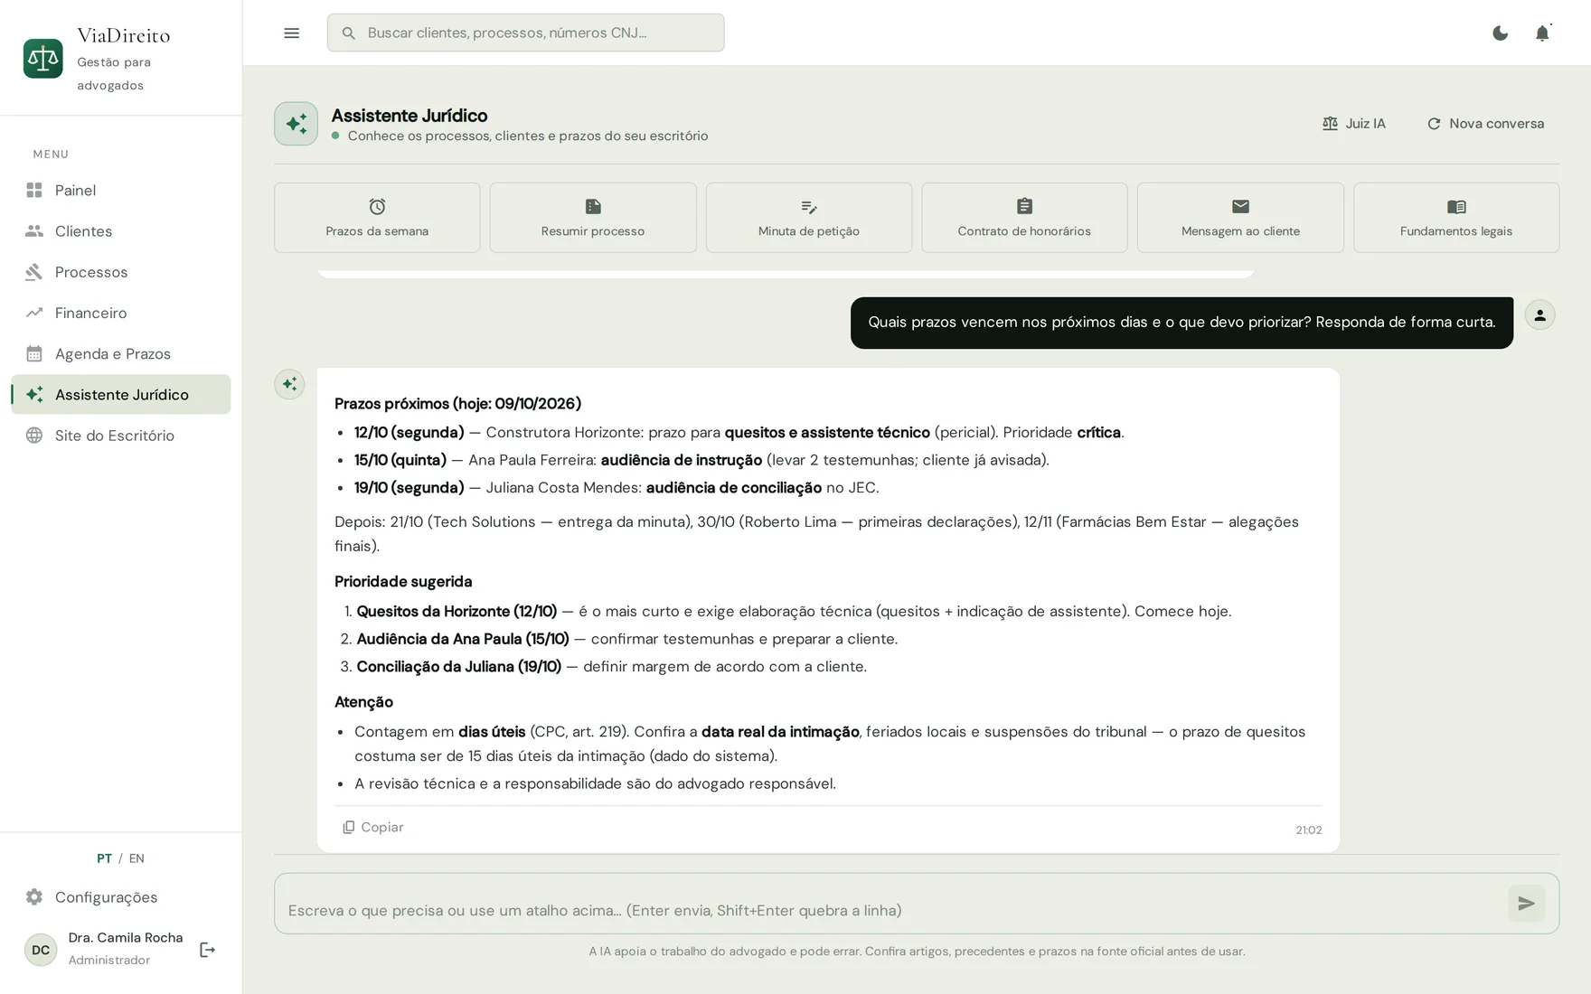Select the Minuta de petição shortcut
1591x994 pixels.
point(809,218)
